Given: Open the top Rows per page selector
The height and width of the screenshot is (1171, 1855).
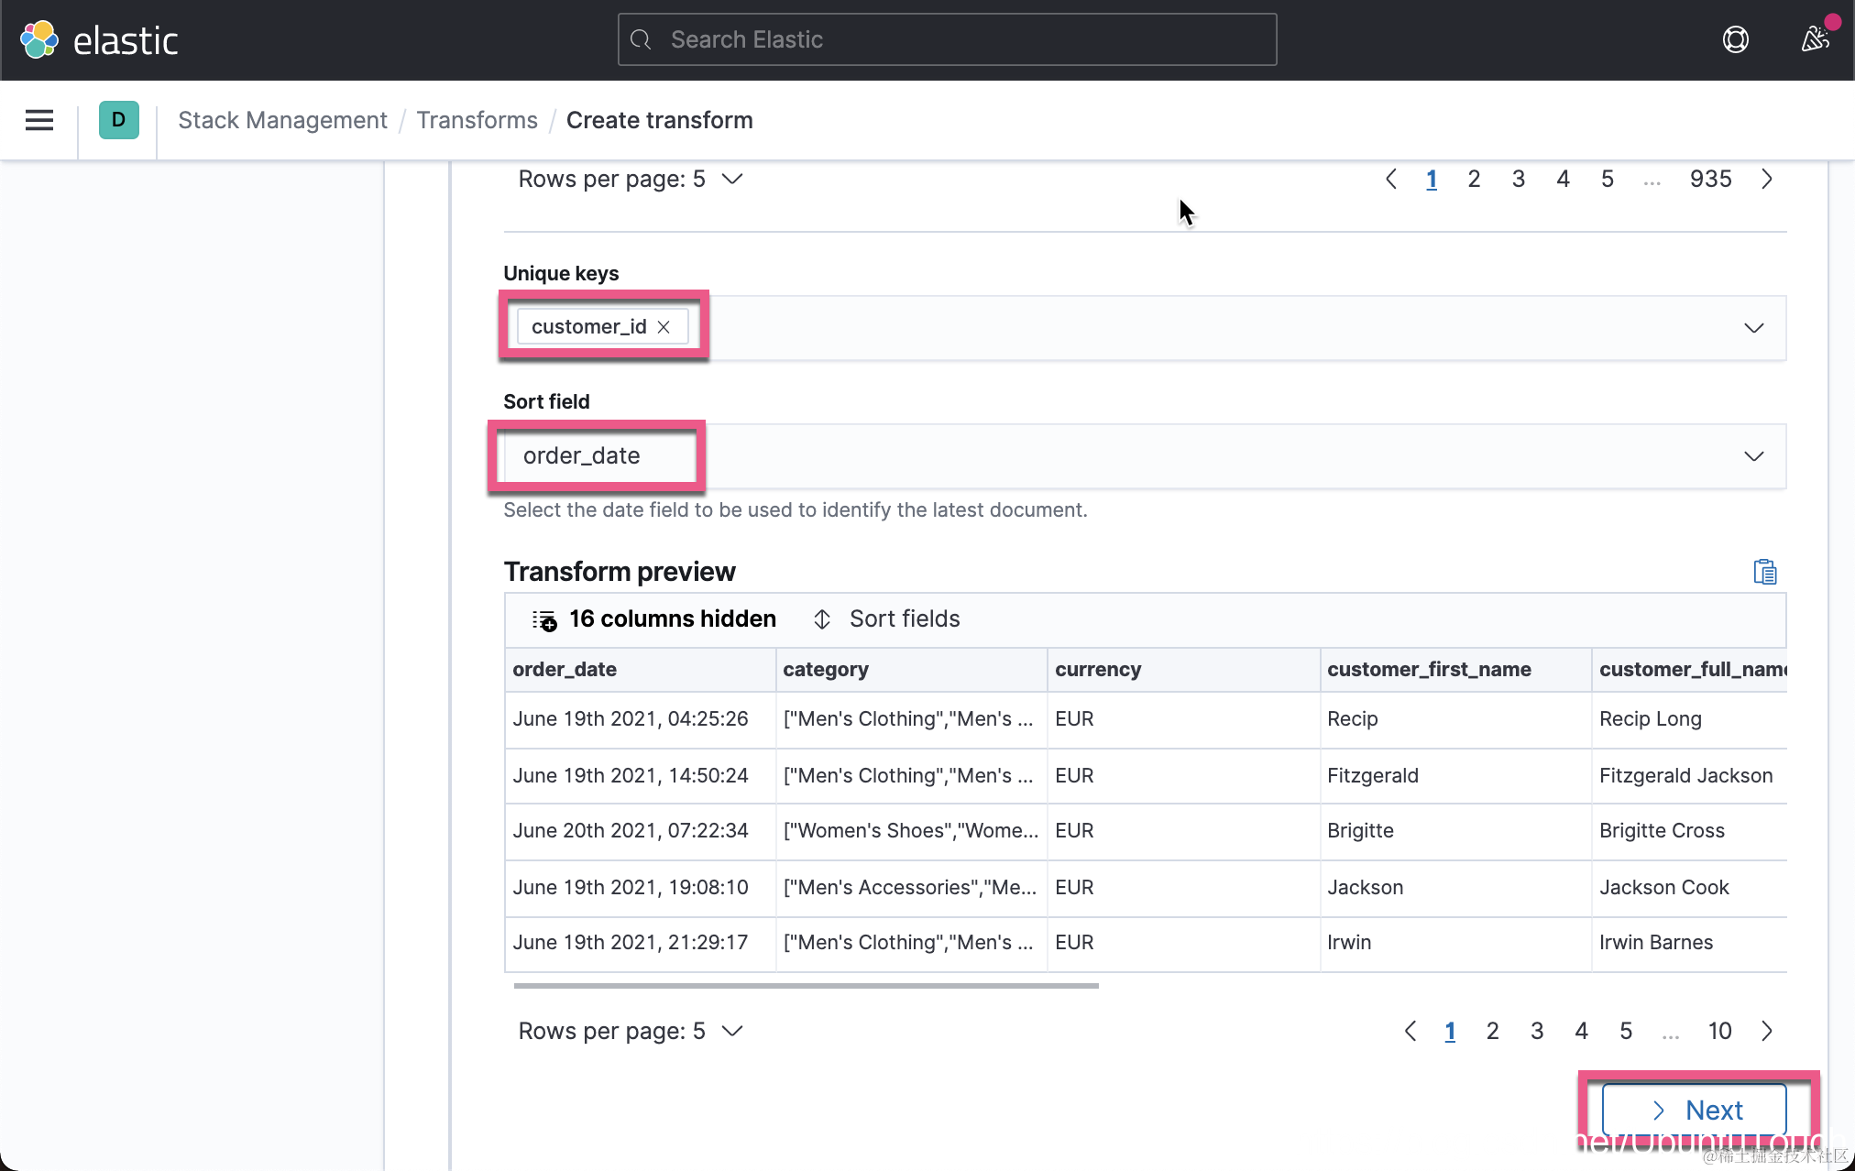Looking at the screenshot, I should click(630, 180).
